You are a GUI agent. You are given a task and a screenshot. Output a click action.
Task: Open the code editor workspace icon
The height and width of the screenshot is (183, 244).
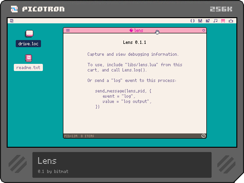coord(193,21)
